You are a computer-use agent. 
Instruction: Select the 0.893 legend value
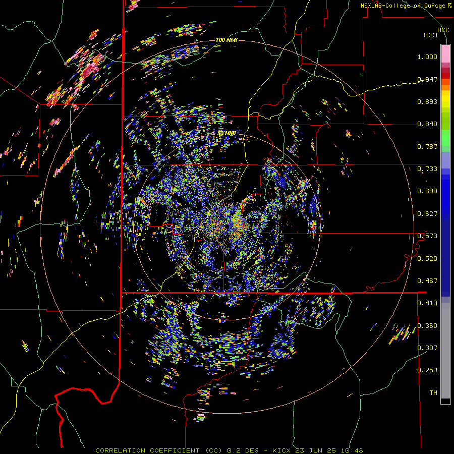pos(427,101)
